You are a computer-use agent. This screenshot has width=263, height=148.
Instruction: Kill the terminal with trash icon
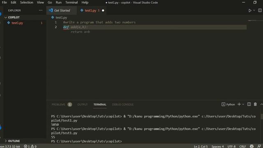pos(255,104)
